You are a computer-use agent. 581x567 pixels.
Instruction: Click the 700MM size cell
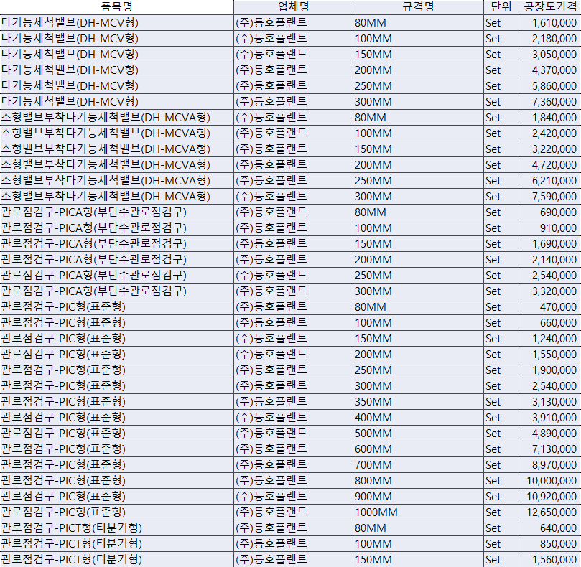(x=418, y=465)
